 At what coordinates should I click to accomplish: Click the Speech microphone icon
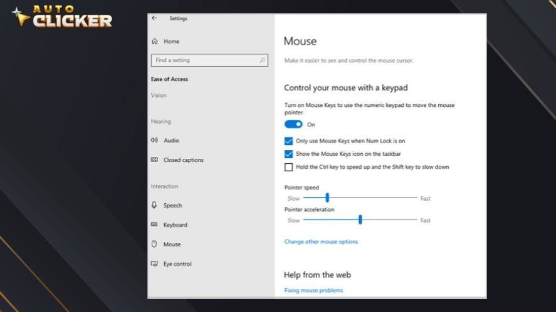pyautogui.click(x=154, y=205)
